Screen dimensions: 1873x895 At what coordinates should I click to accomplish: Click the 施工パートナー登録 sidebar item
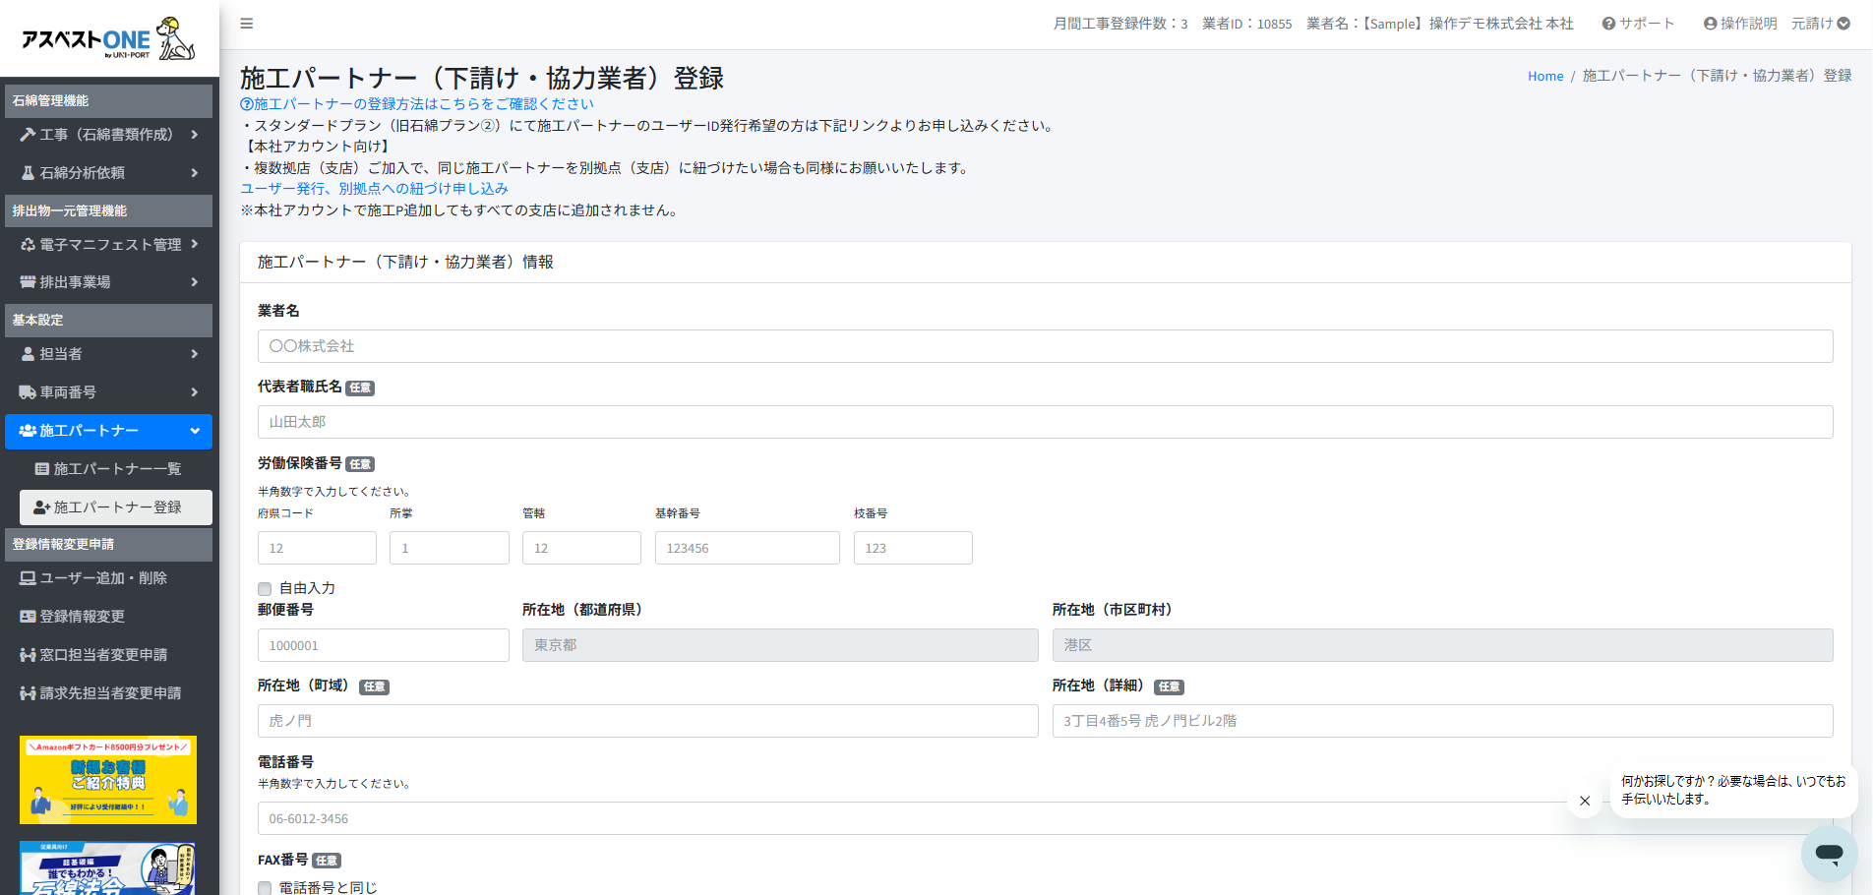click(116, 507)
